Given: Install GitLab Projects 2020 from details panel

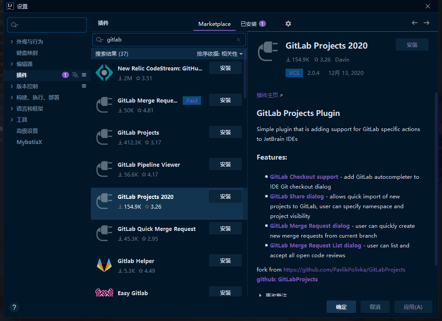Looking at the screenshot, I should (412, 45).
